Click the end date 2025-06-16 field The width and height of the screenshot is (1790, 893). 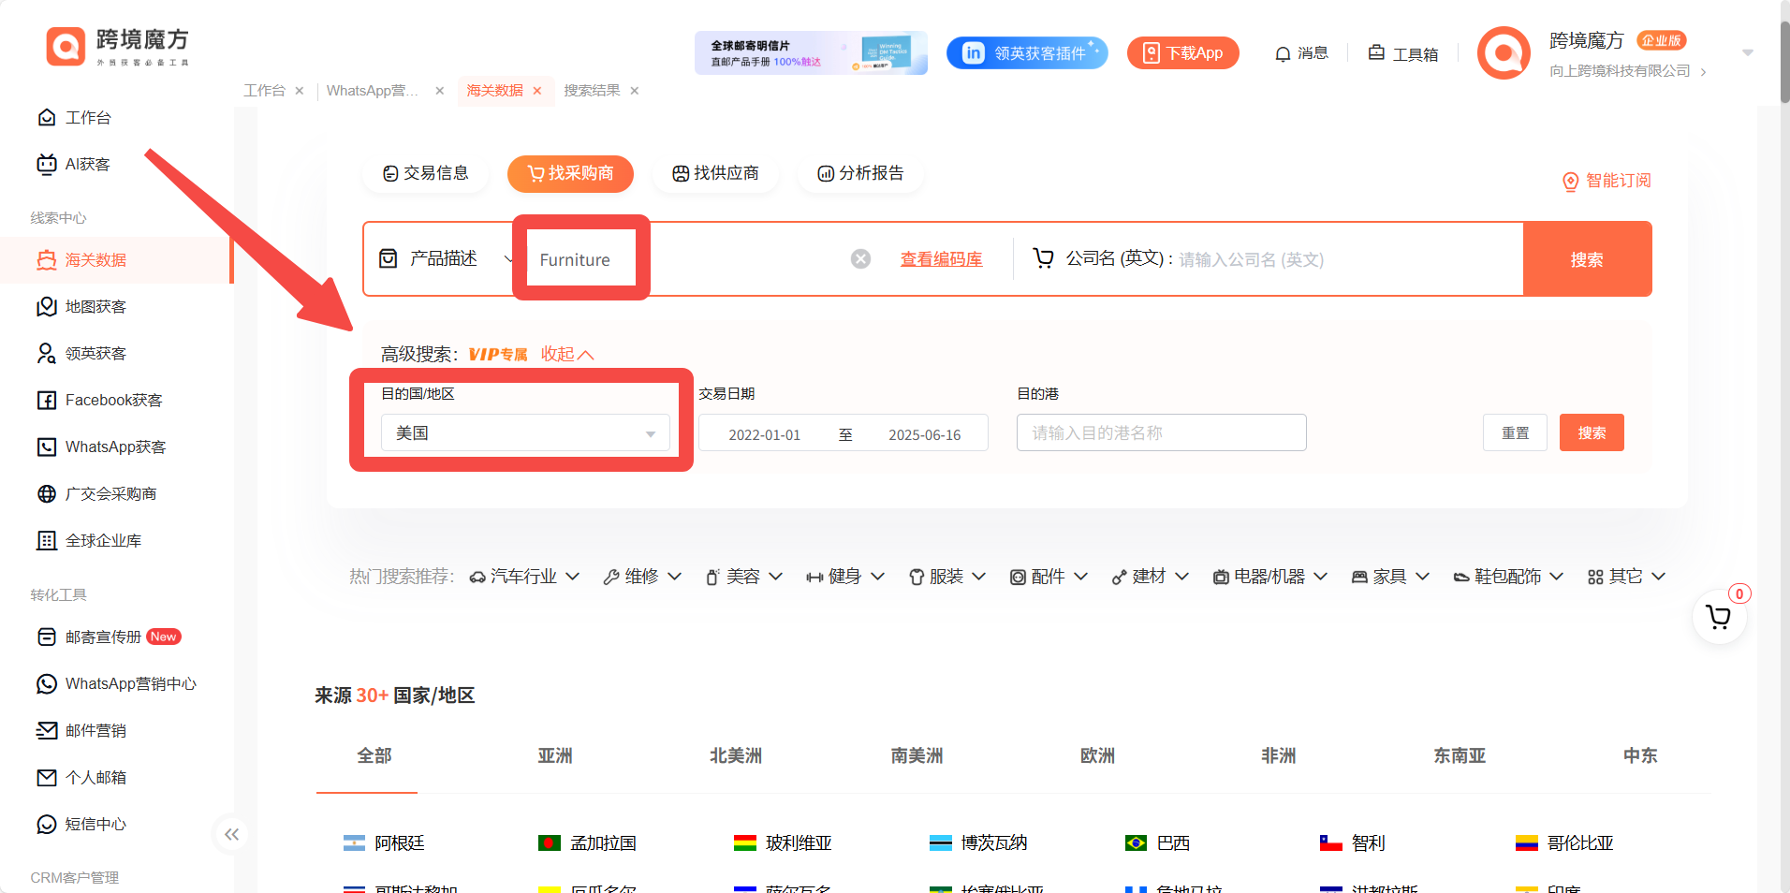coord(924,435)
